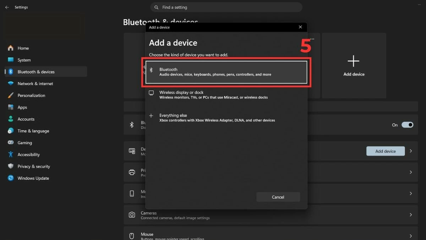426x240 pixels.
Task: Click the large Add device tile
Action: [354, 66]
